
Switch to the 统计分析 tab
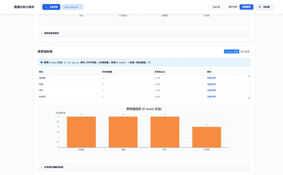pyautogui.click(x=233, y=7)
